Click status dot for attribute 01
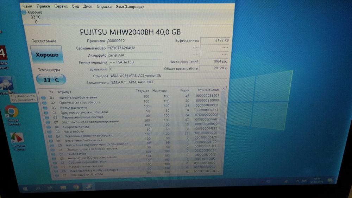The height and width of the screenshot is (198, 352). click(43, 98)
